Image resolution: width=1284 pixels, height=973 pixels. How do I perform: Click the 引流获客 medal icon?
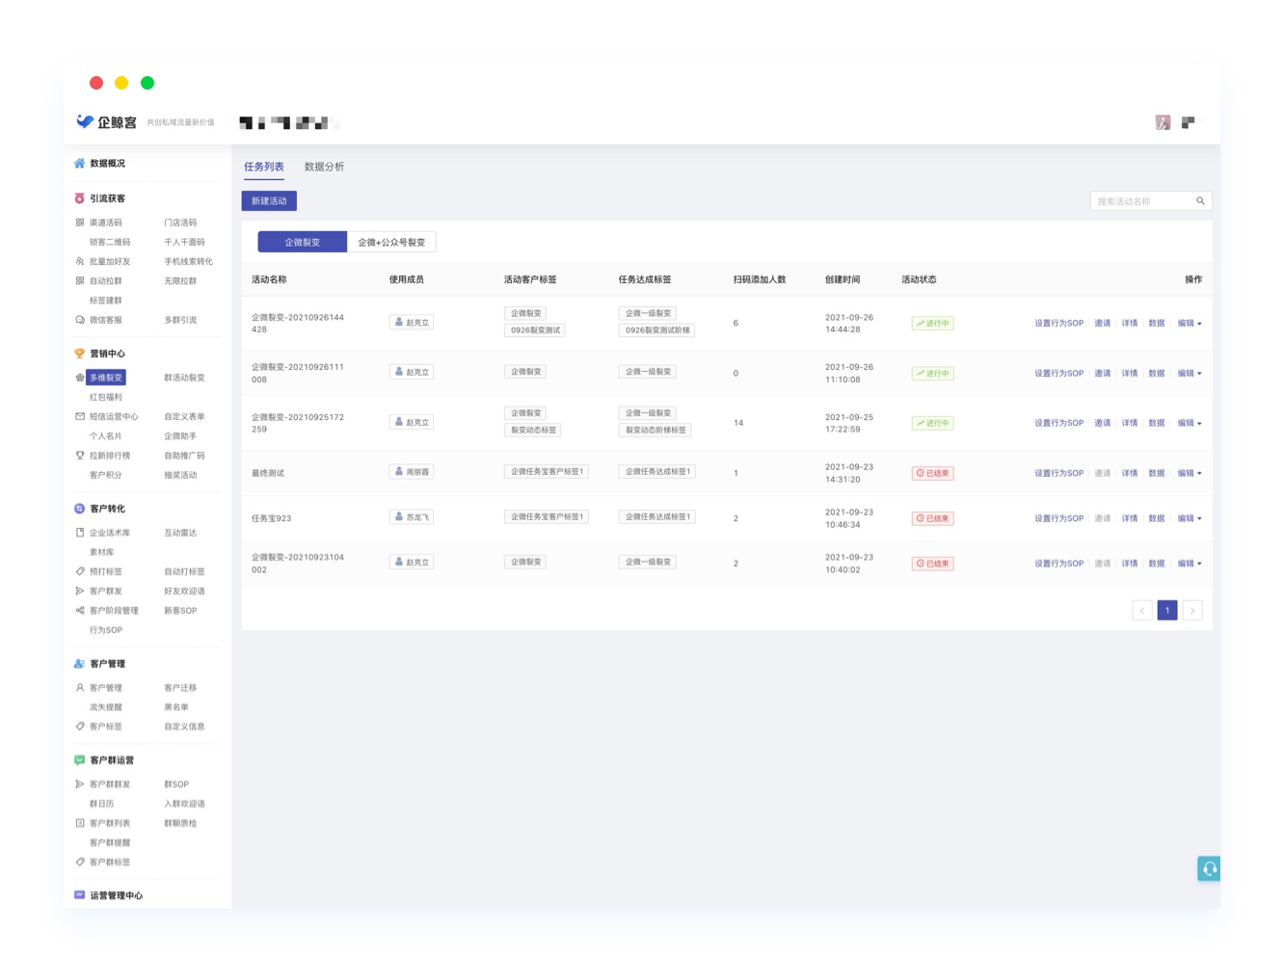click(79, 198)
